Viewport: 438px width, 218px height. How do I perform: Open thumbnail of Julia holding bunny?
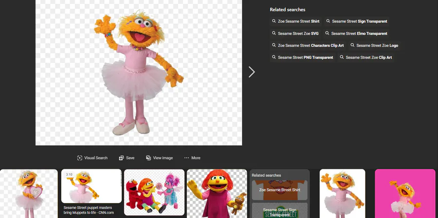coord(217,193)
